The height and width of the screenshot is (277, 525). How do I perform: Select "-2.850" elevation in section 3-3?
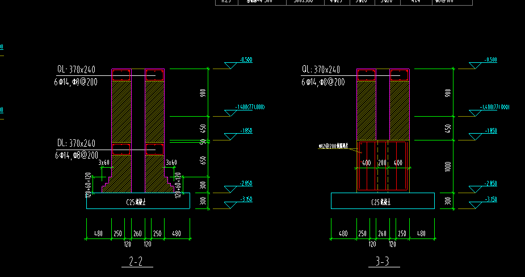pos(490,184)
